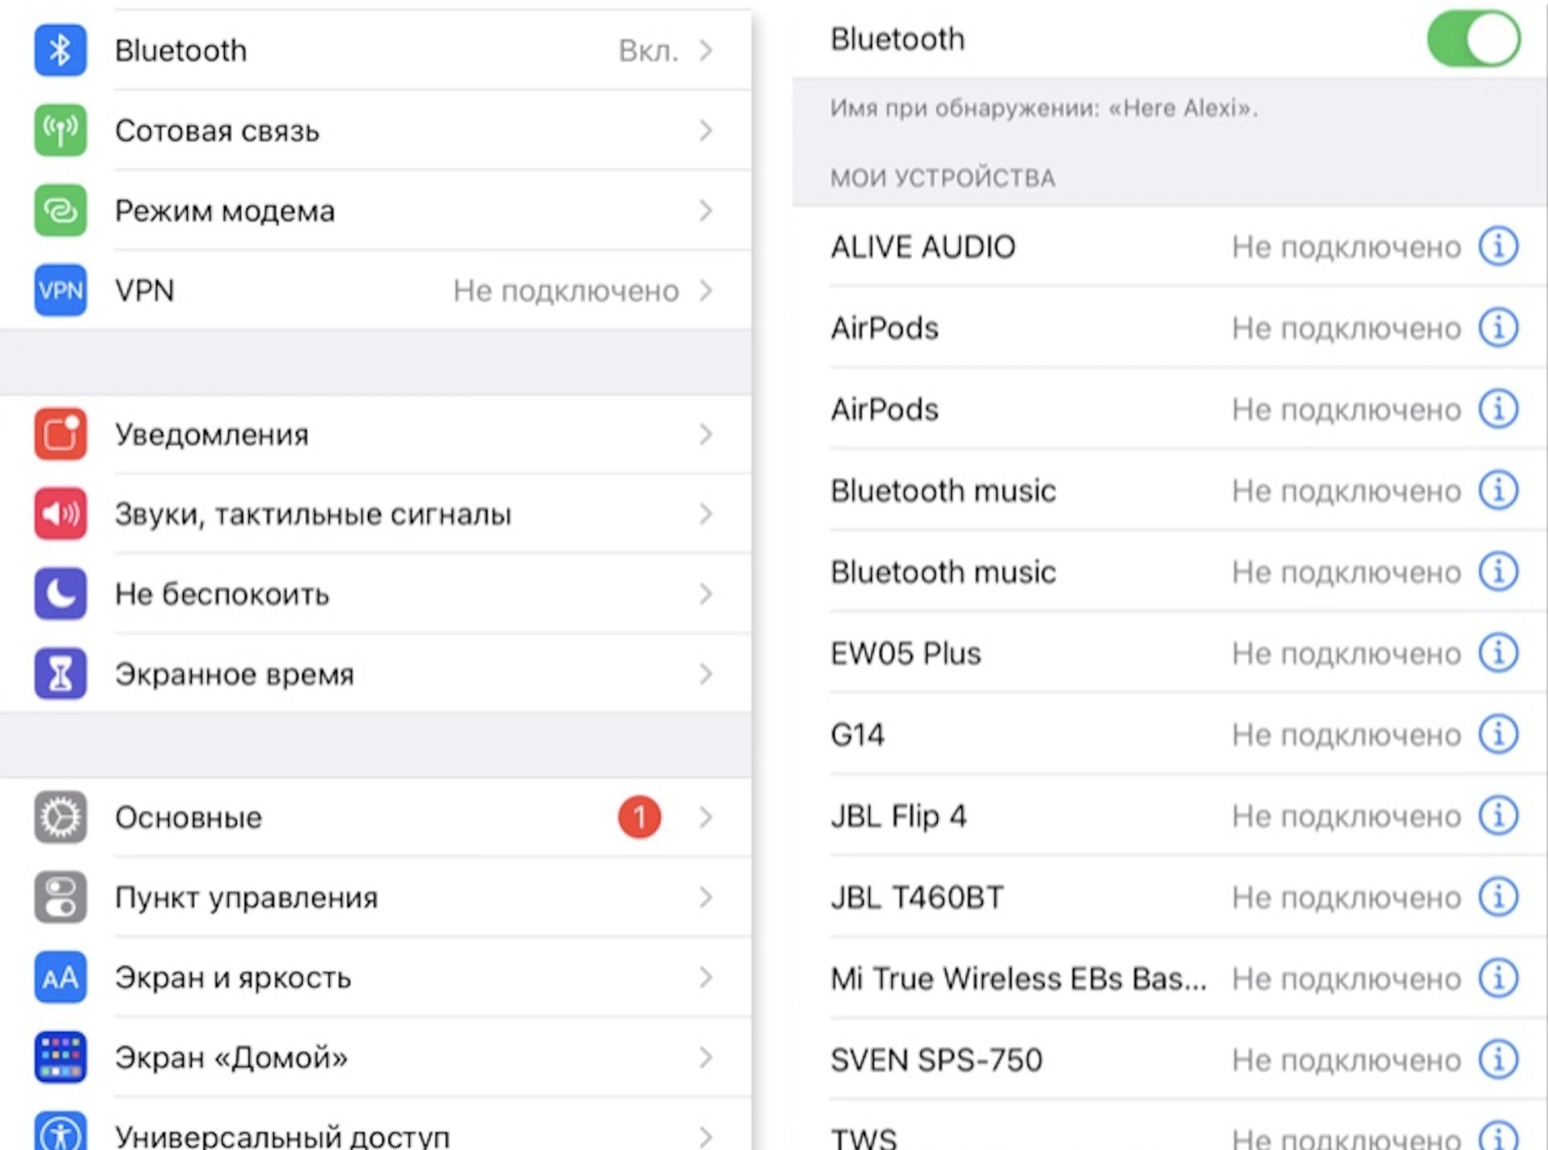Open info for ALIVE AUDIO device
This screenshot has width=1548, height=1150.
1498,246
